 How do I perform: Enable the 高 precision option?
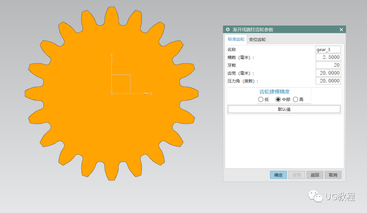coord(295,99)
